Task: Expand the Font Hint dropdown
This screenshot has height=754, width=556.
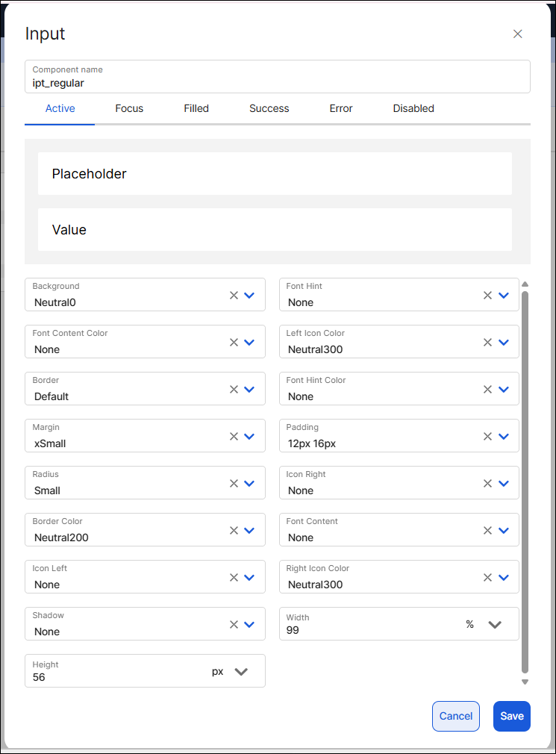Action: (504, 295)
